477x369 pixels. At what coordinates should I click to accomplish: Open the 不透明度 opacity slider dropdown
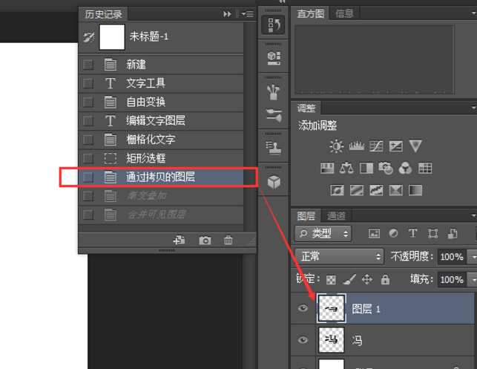473,257
